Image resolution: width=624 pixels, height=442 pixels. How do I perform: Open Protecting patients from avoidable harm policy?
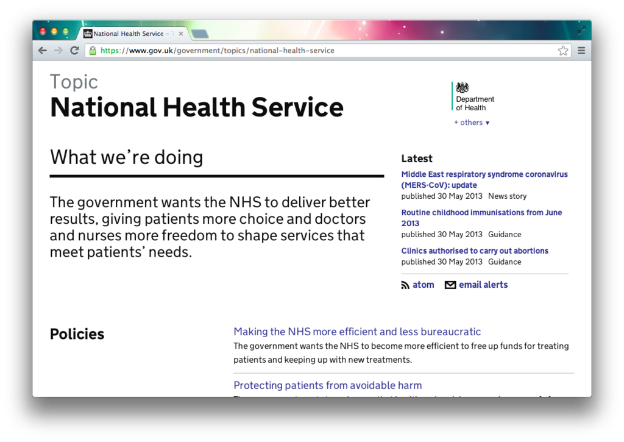(327, 385)
